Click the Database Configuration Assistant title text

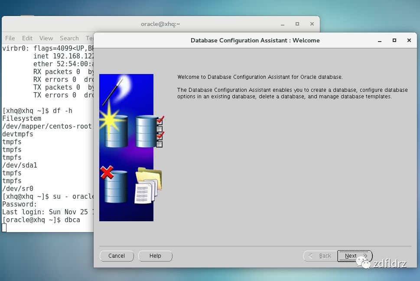pyautogui.click(x=255, y=40)
